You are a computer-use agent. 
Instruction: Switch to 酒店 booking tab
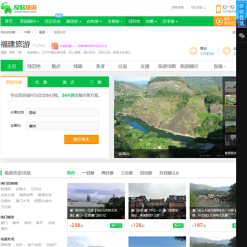click(x=68, y=82)
